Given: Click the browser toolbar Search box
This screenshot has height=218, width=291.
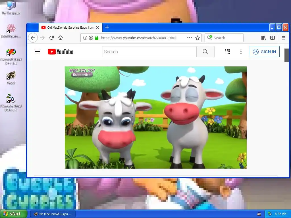Looking at the screenshot, I should (224, 38).
